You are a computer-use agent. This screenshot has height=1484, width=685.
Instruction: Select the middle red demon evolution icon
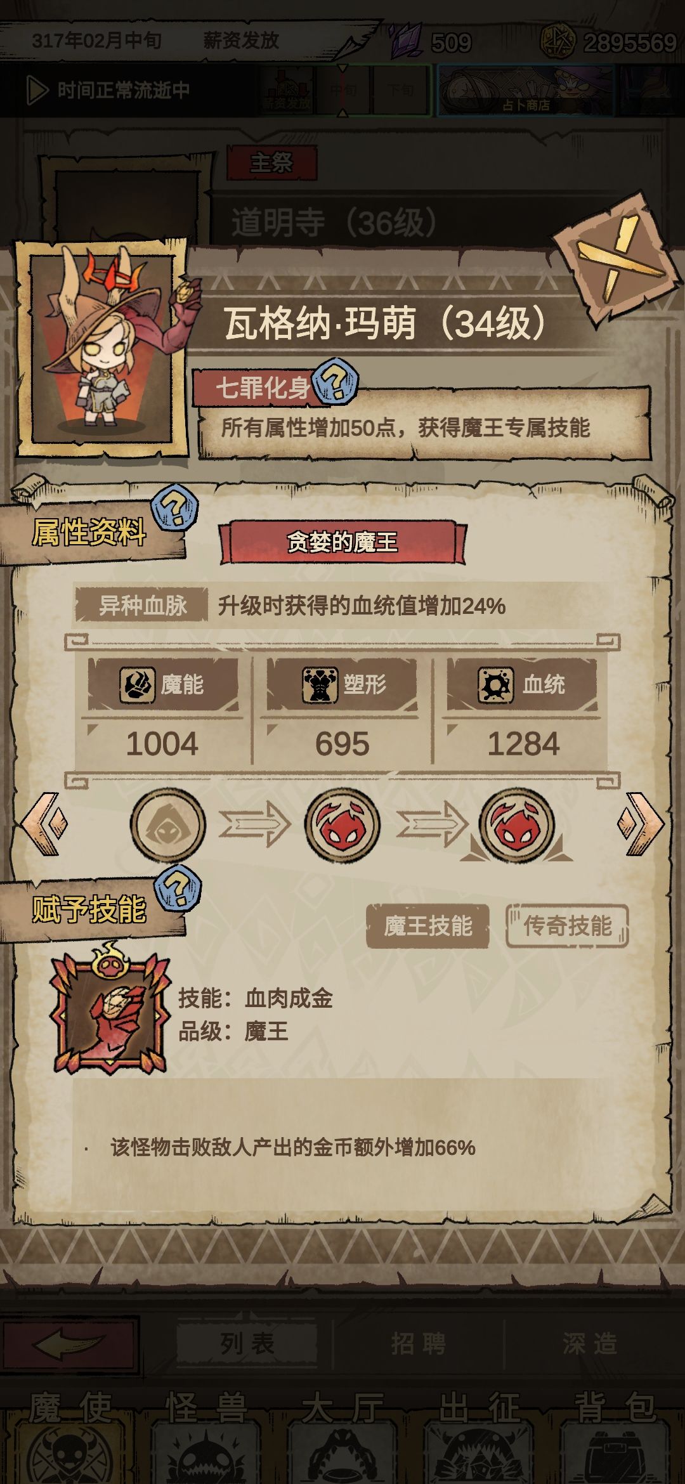(342, 825)
